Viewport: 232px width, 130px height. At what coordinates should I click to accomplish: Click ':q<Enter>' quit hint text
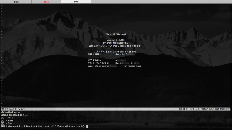120,60
